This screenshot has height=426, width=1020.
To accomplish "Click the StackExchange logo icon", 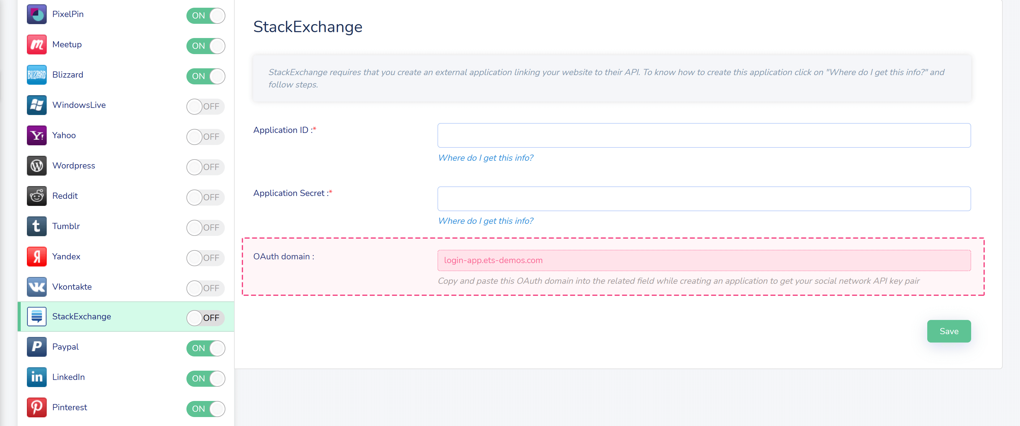I will click(36, 316).
